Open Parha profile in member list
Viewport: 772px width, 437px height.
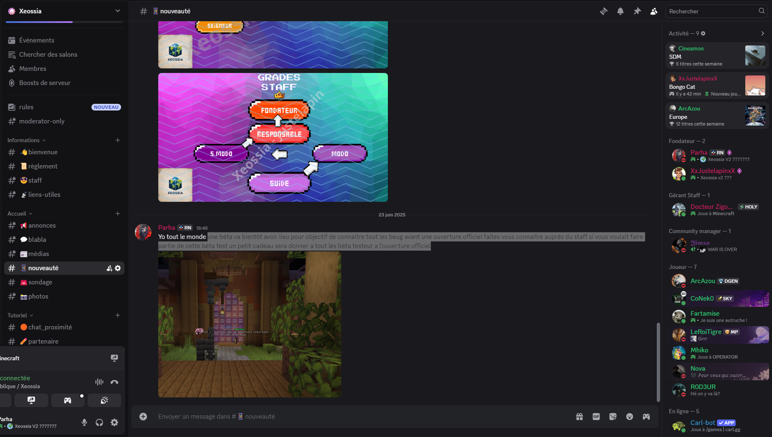[x=719, y=156]
